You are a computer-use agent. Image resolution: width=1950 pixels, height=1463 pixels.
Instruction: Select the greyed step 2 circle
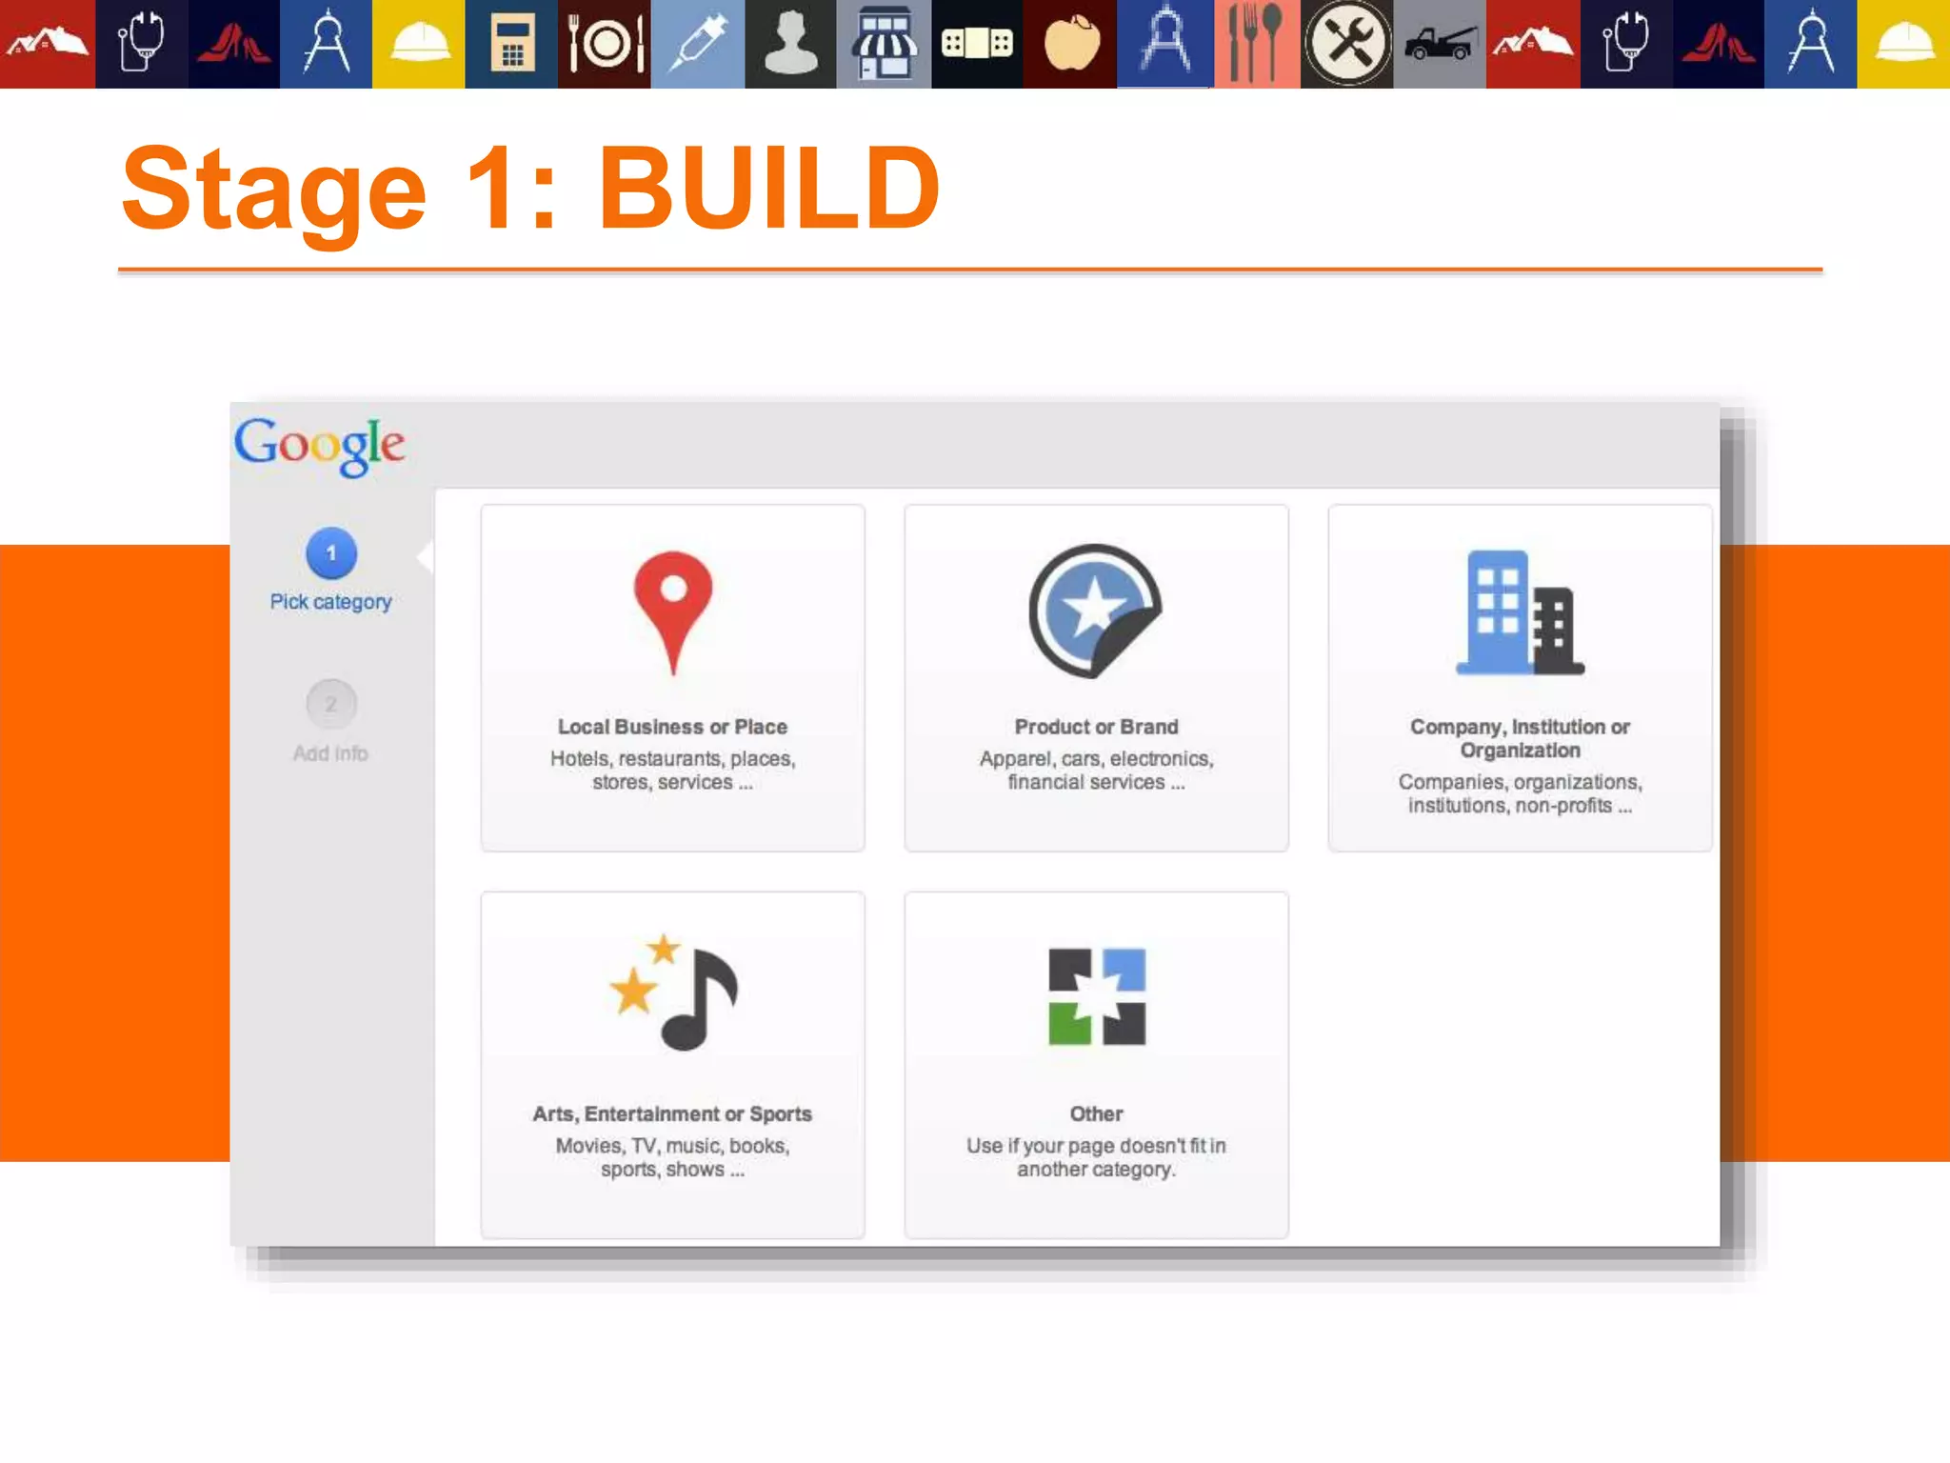[331, 704]
